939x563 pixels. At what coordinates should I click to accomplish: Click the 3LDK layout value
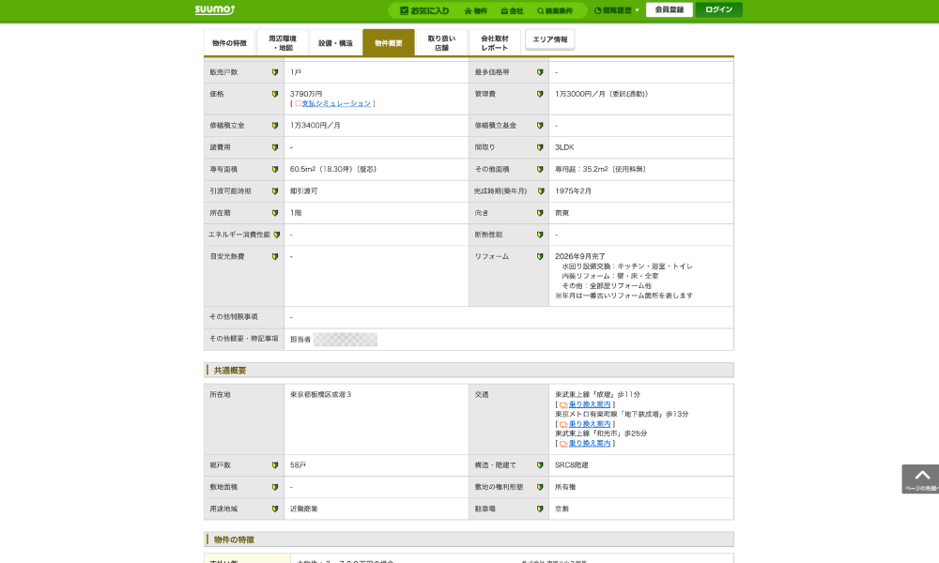[x=564, y=147]
